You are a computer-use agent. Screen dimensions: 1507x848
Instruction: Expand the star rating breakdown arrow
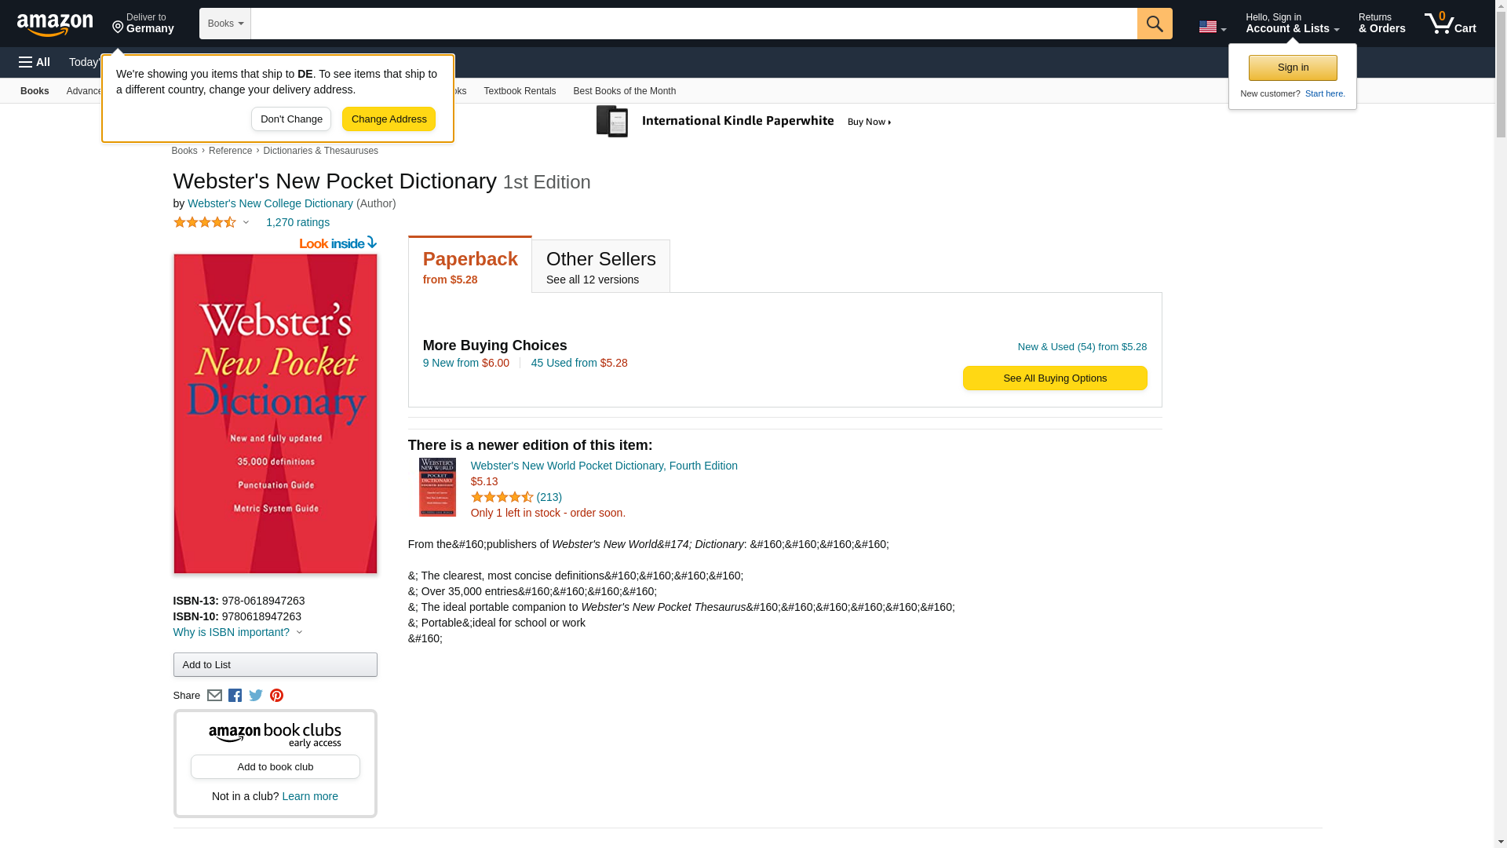(246, 222)
